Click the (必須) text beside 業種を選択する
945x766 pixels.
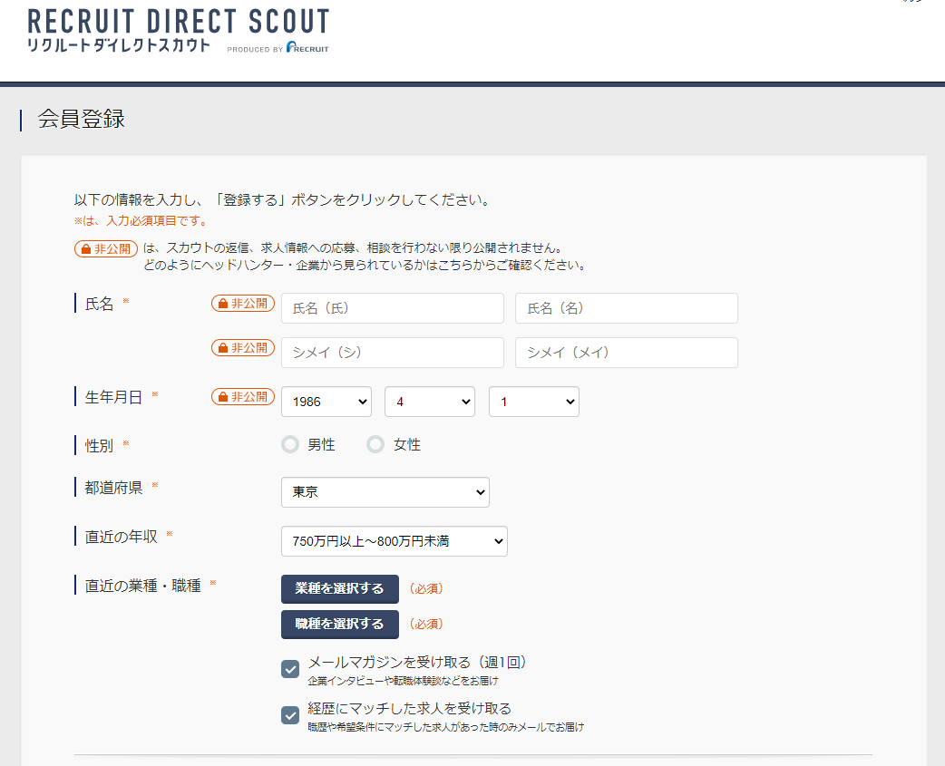[x=426, y=588]
